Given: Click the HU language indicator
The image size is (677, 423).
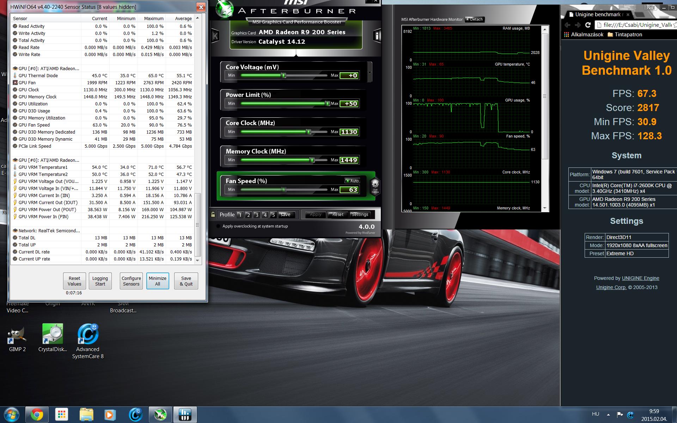Looking at the screenshot, I should click(x=596, y=414).
